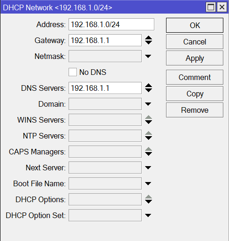The height and width of the screenshot is (241, 229).
Task: Enable the No DNS checkbox
Action: tap(73, 72)
